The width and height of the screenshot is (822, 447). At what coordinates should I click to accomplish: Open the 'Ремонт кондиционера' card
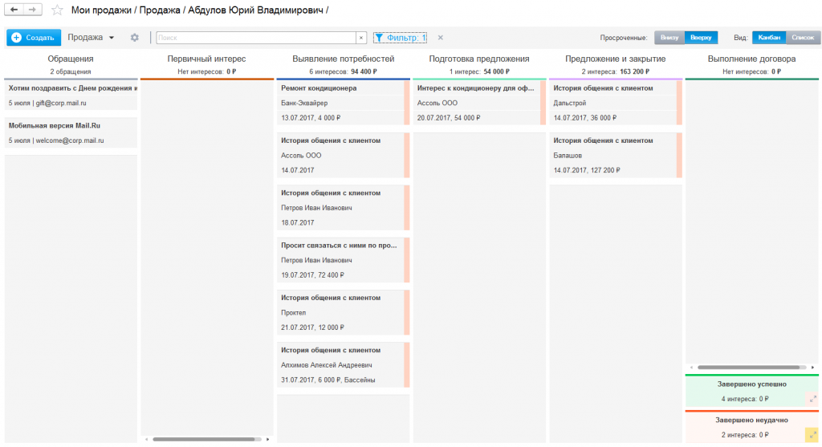pyautogui.click(x=319, y=88)
